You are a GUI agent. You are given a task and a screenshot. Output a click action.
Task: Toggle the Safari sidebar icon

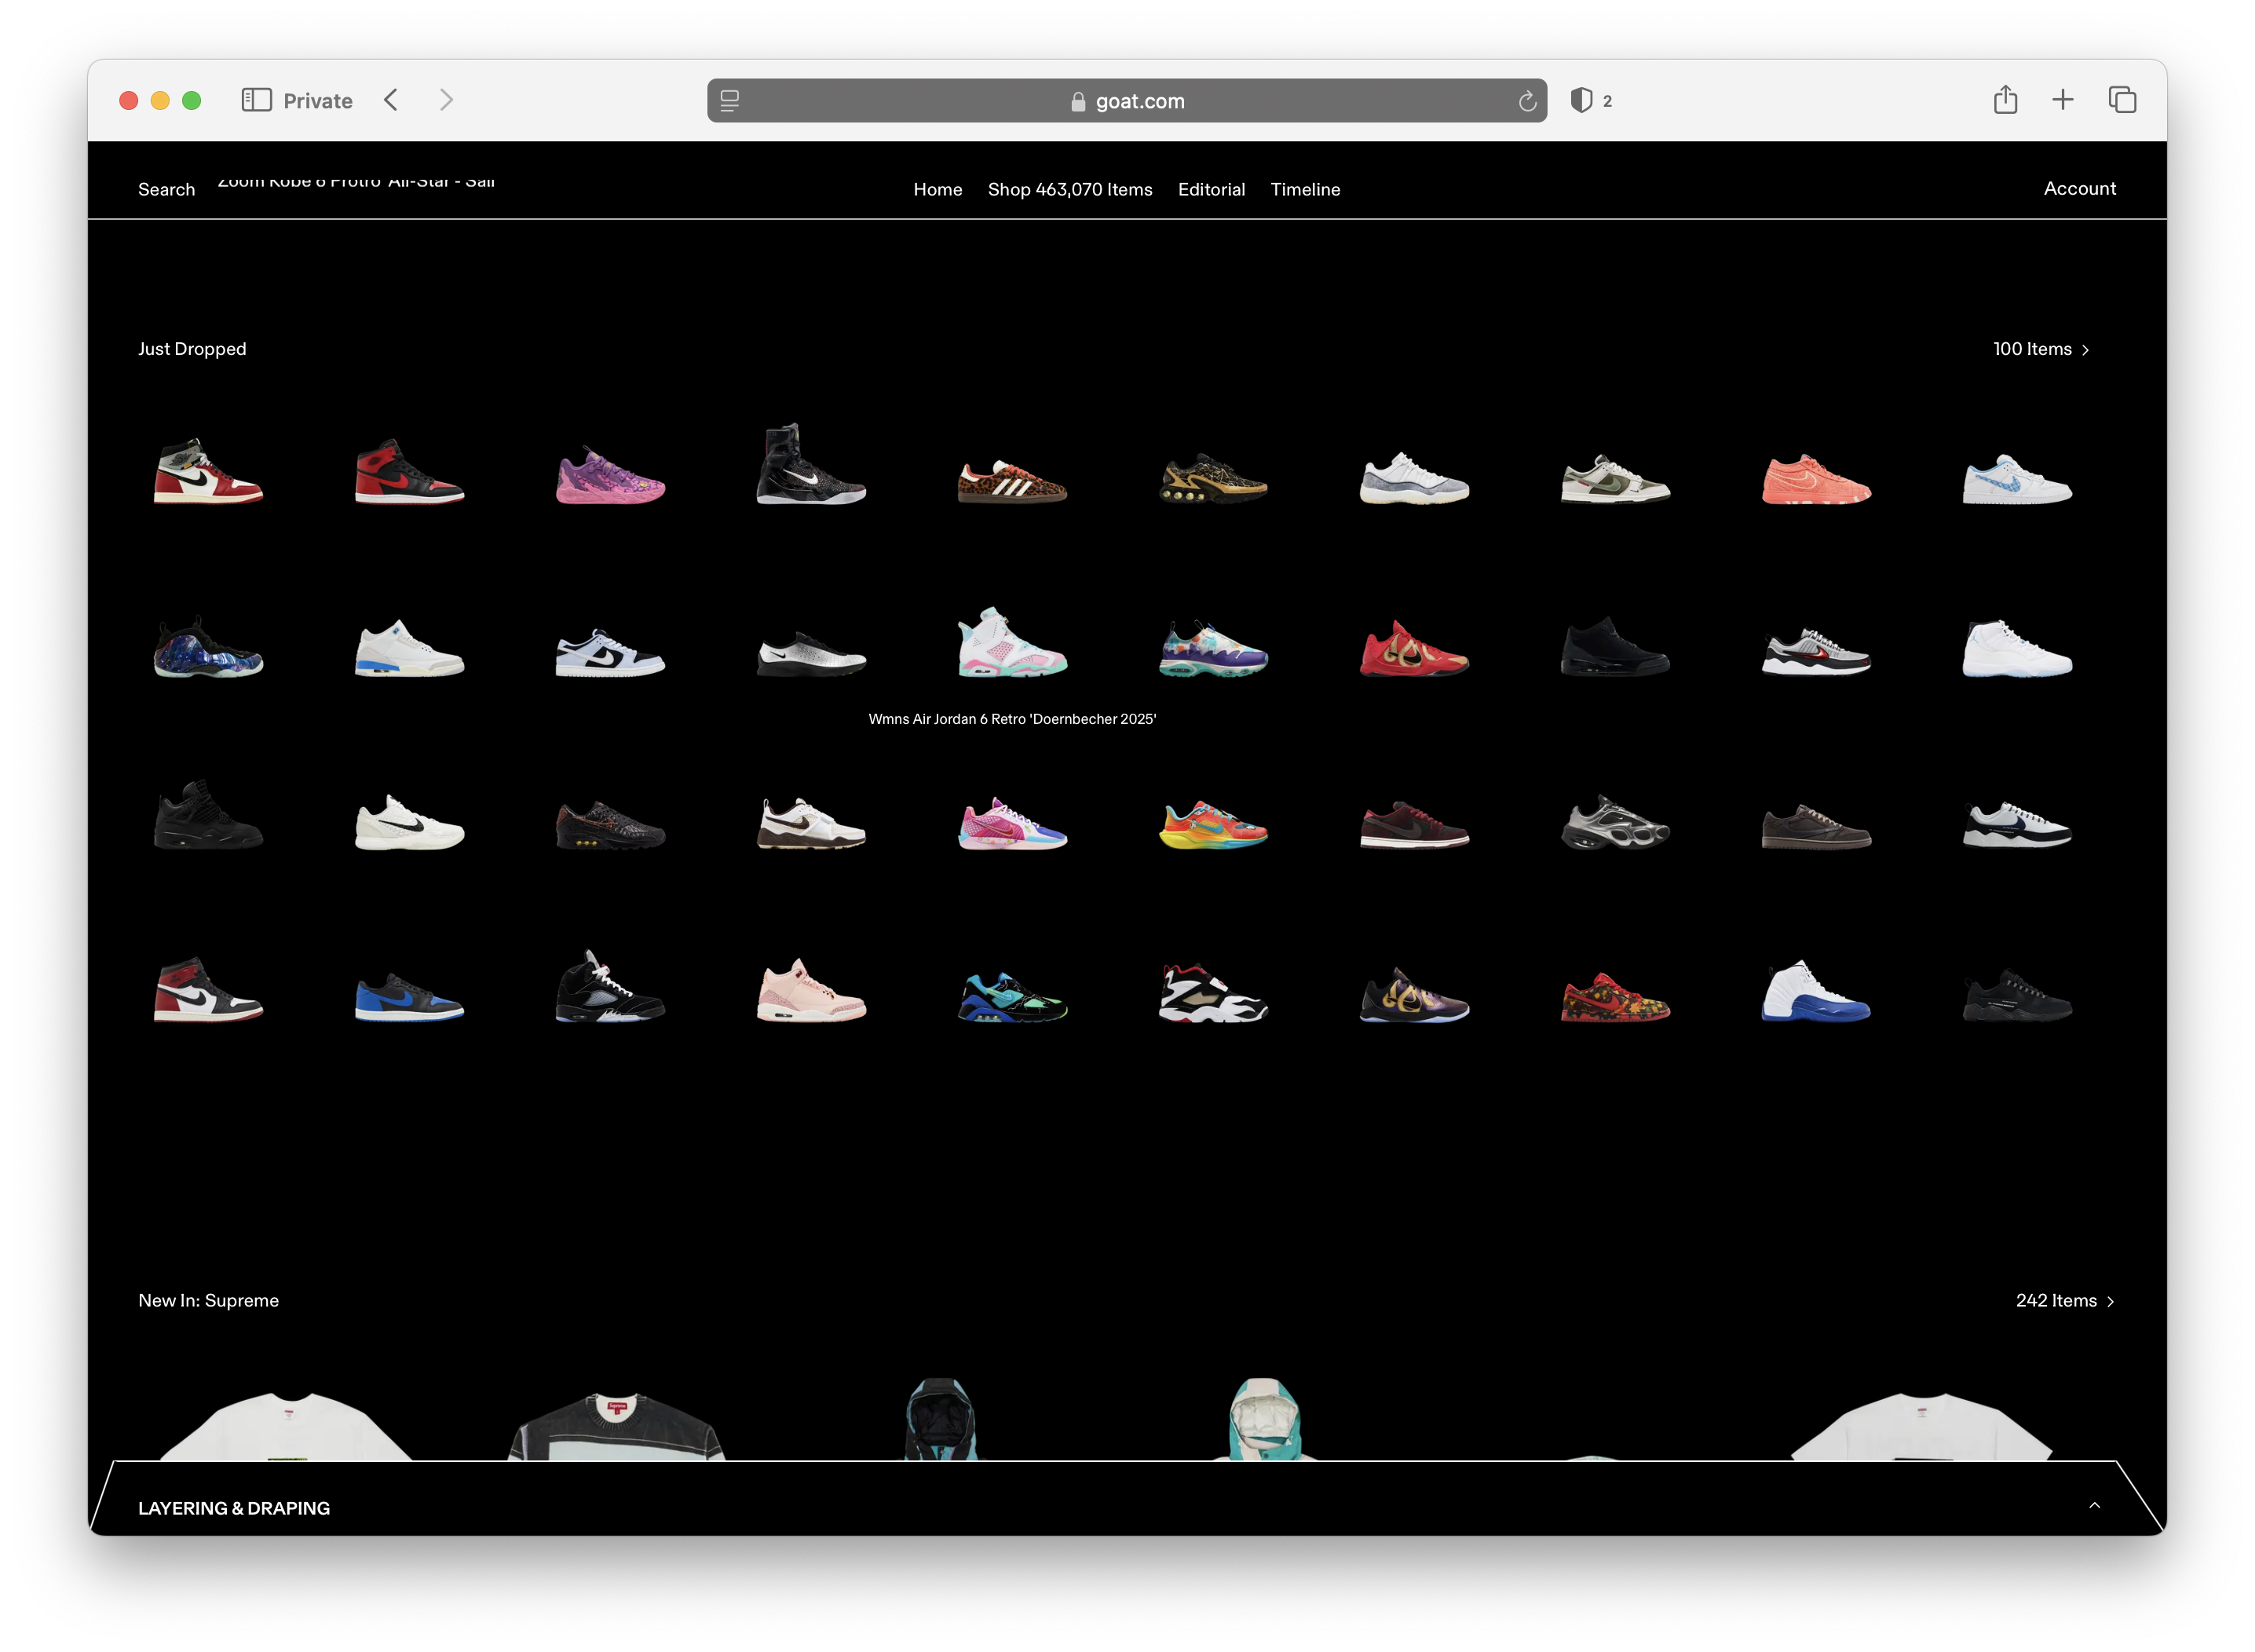pyautogui.click(x=256, y=100)
